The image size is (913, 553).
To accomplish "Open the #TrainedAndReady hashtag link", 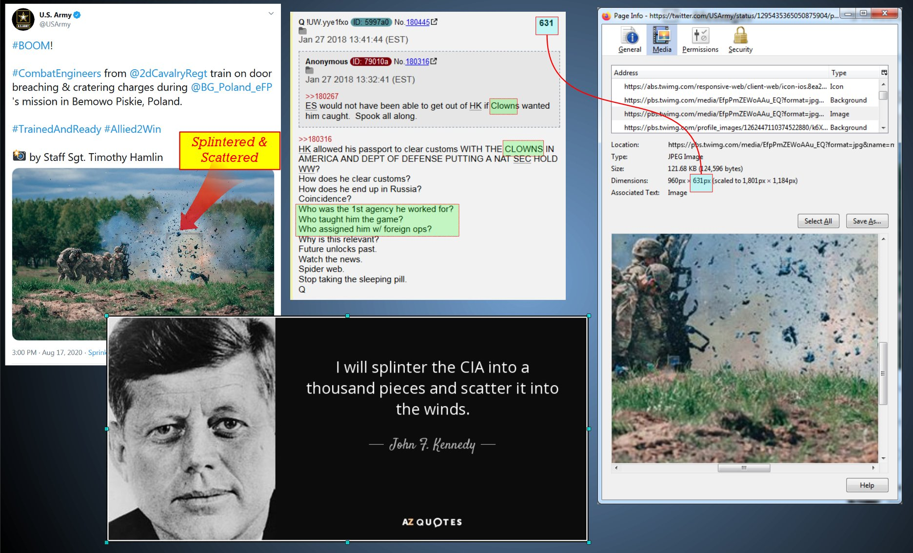I will (57, 129).
